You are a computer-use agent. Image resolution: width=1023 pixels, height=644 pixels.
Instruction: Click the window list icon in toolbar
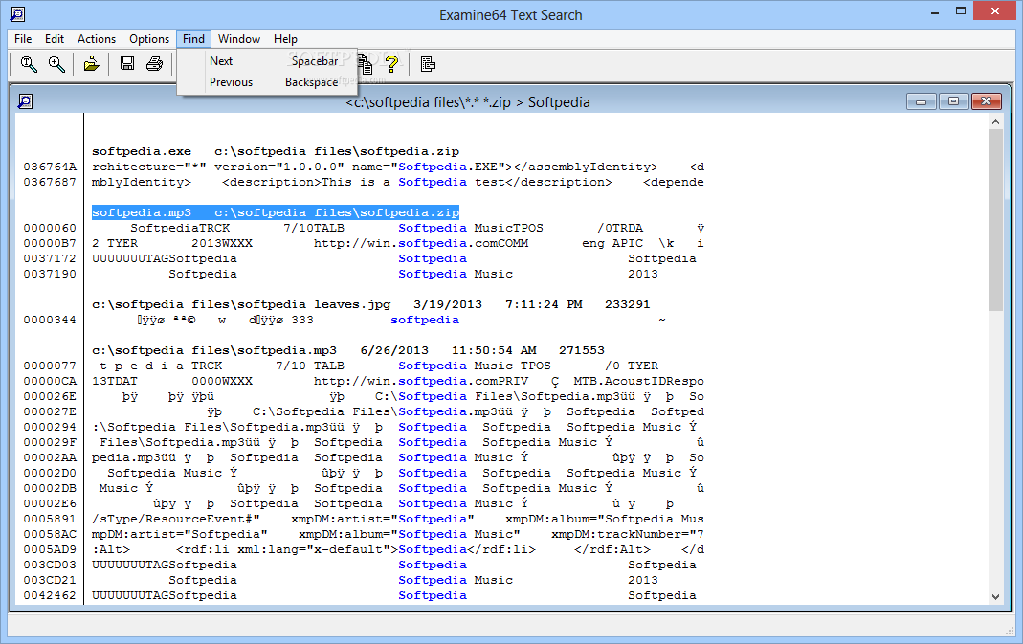(x=428, y=64)
